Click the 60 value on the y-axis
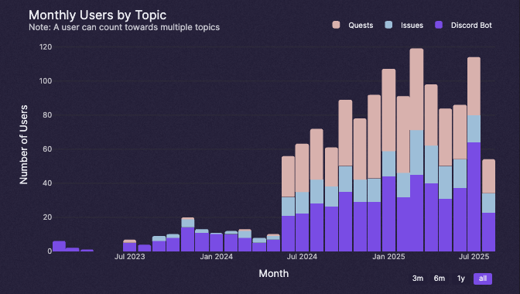The image size is (520, 294). click(x=47, y=149)
